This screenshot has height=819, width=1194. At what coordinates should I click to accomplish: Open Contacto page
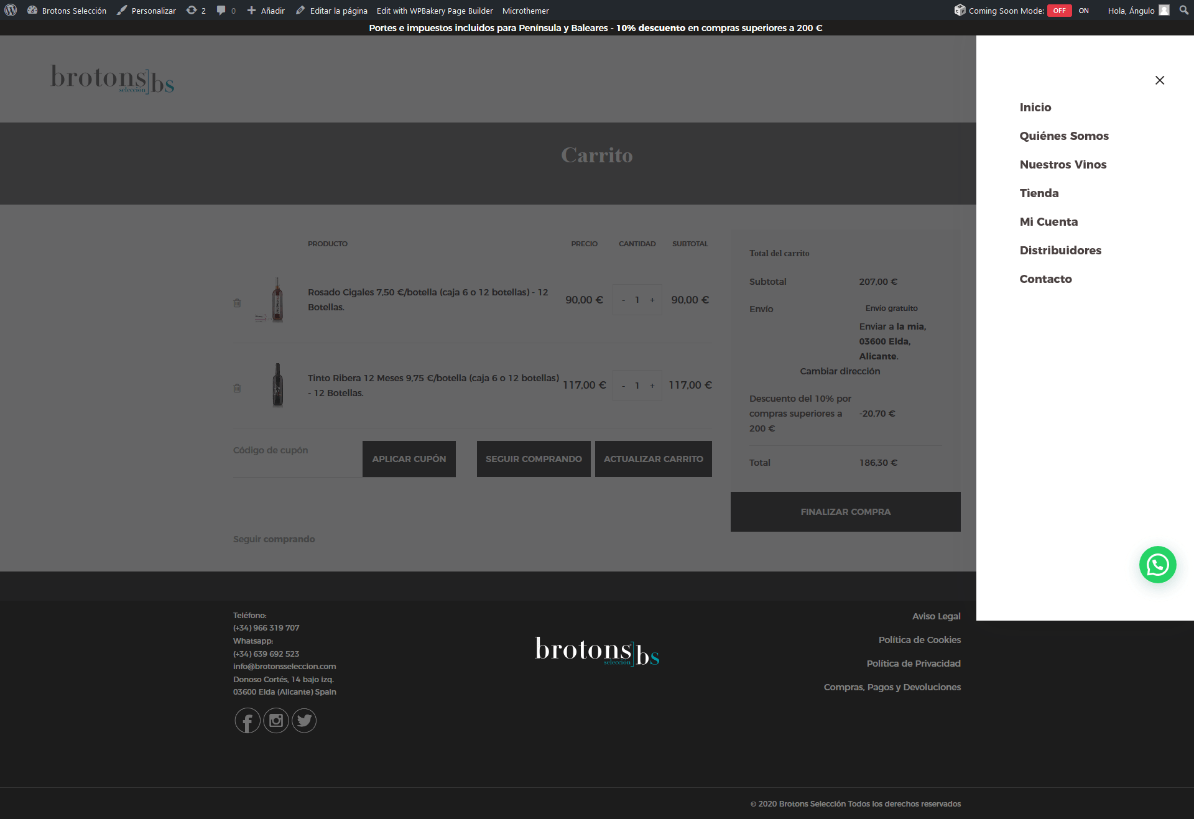pyautogui.click(x=1045, y=279)
